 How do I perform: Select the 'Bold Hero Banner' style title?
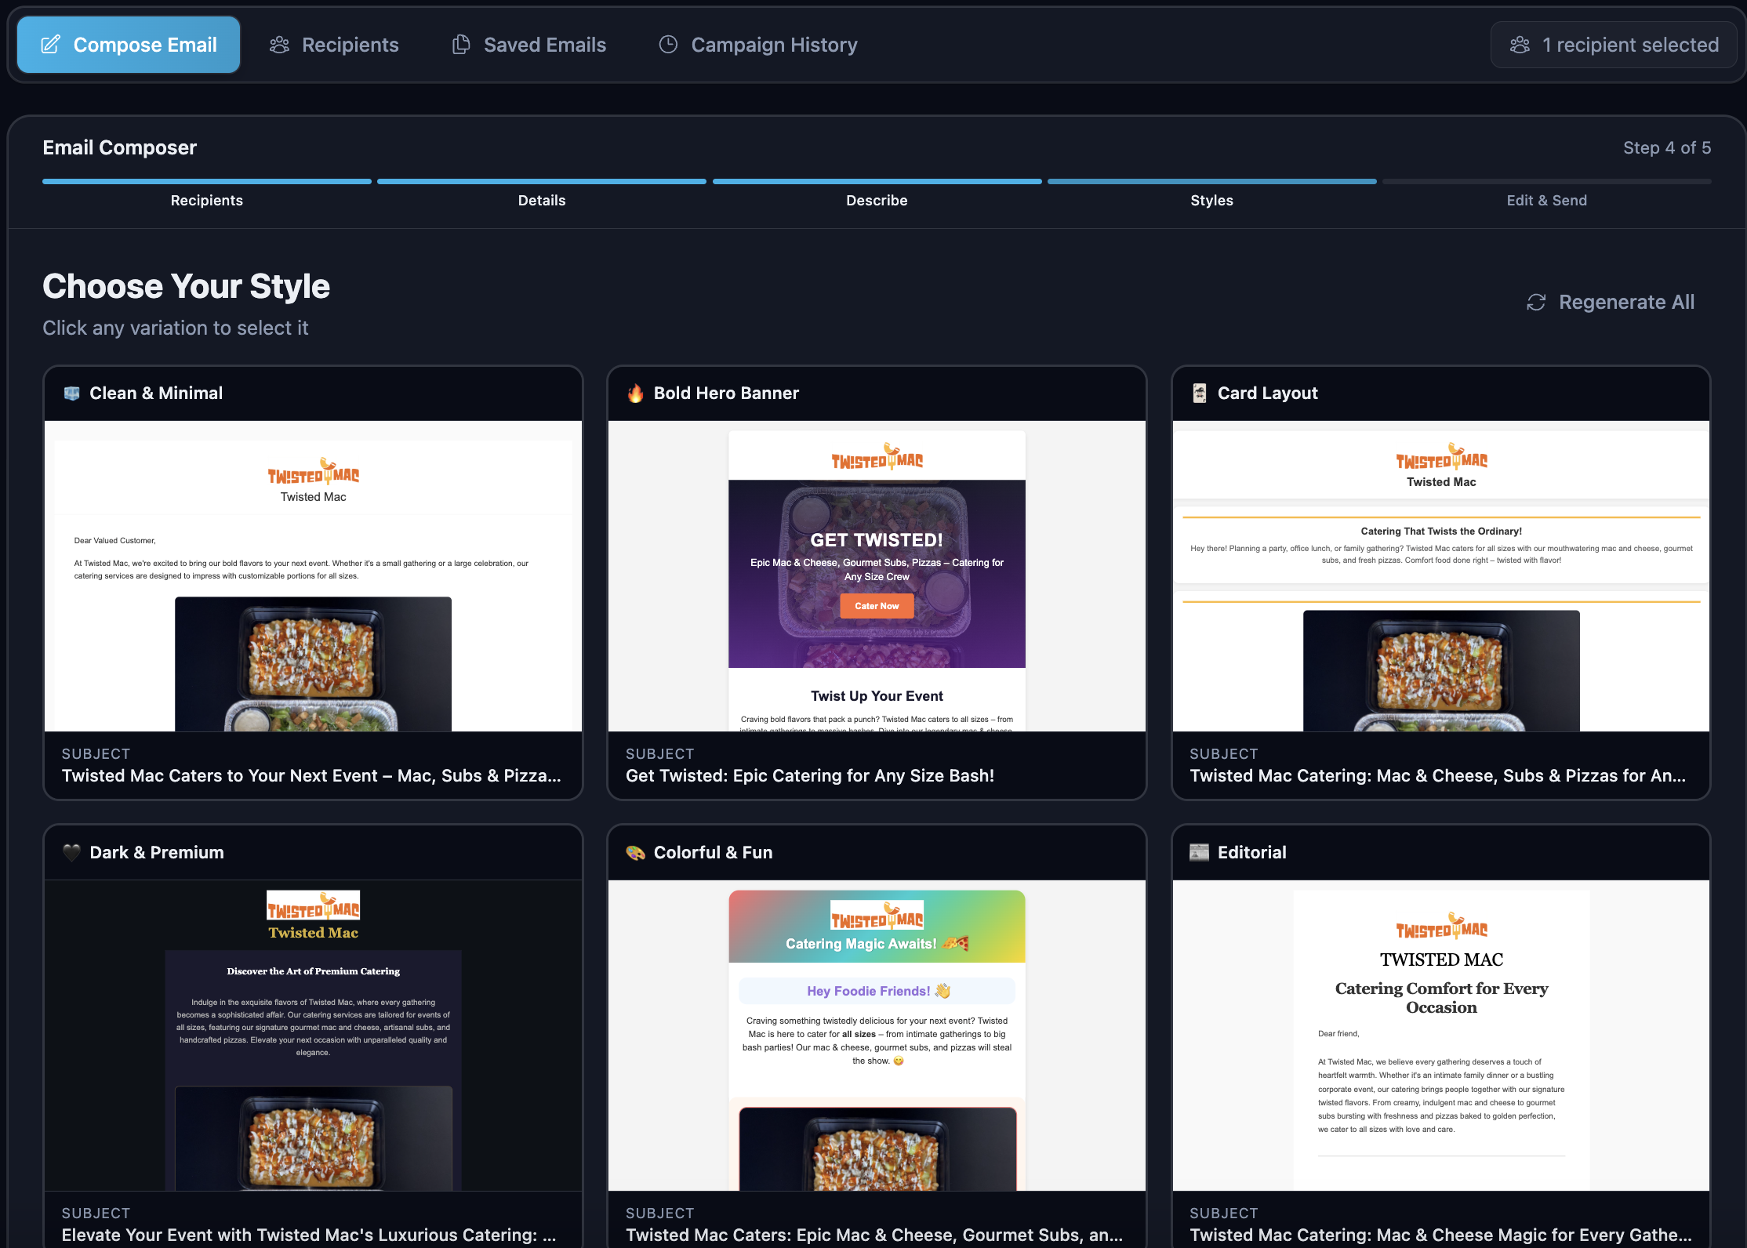[726, 393]
